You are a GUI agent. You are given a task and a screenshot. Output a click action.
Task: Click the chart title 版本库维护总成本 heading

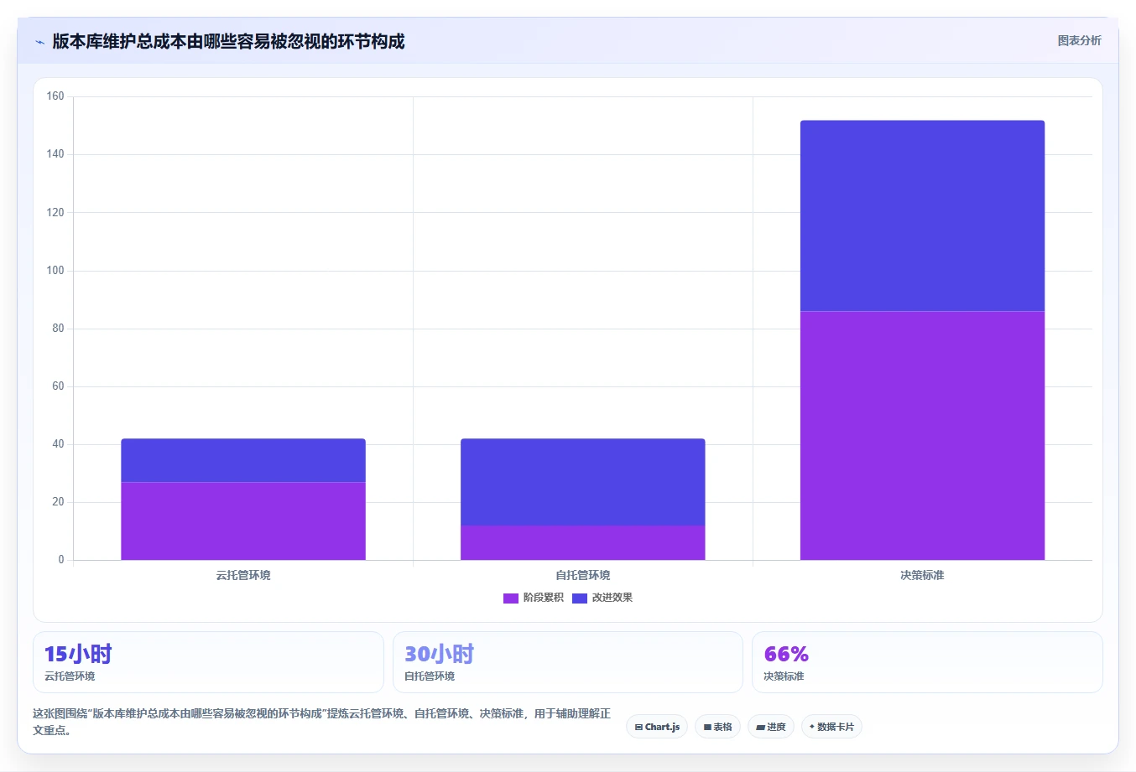point(228,41)
